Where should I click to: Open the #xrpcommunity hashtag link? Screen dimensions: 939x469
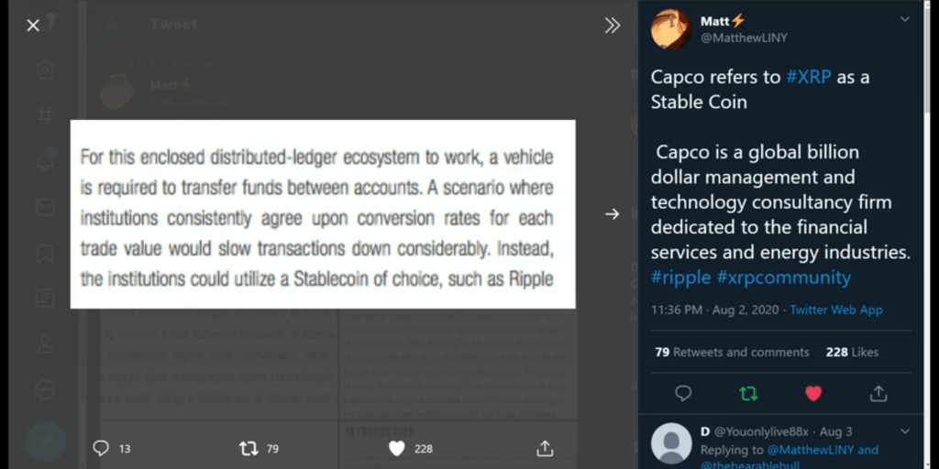coord(783,277)
